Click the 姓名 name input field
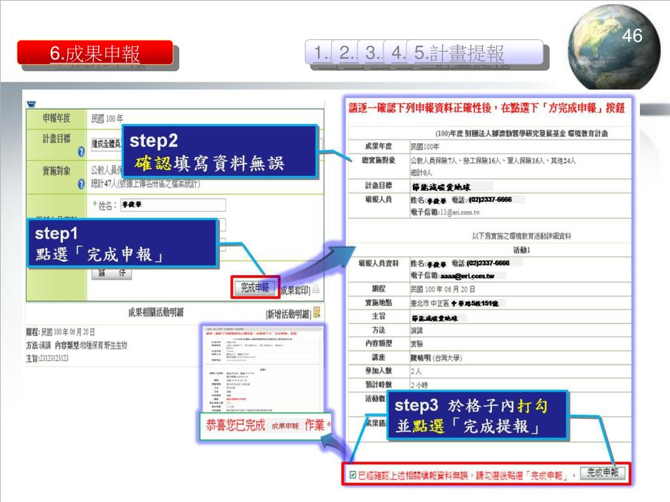 coord(173,205)
